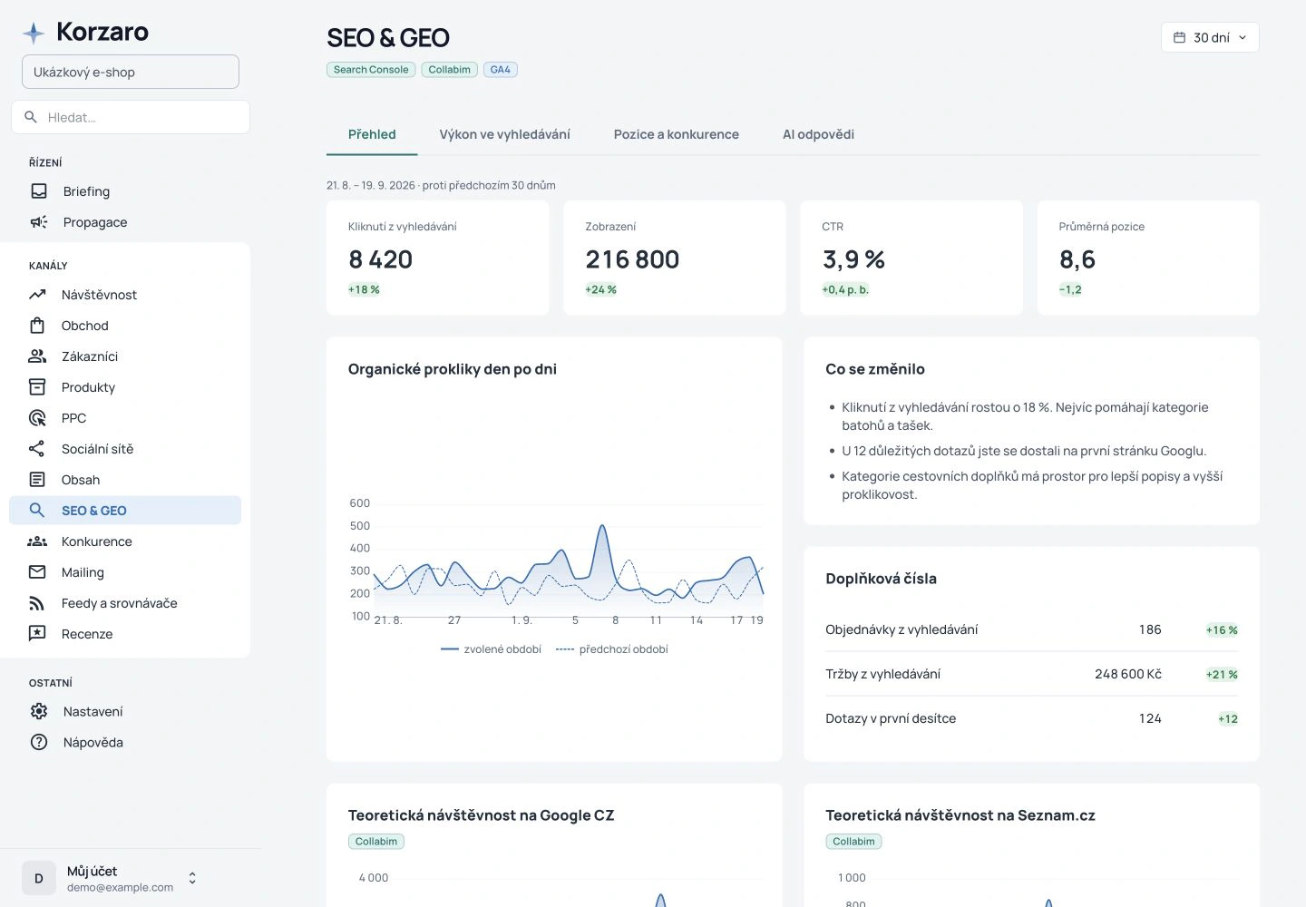Open Návštěvnost trend arrow icon
Viewport: 1306px width, 907px height.
click(37, 295)
